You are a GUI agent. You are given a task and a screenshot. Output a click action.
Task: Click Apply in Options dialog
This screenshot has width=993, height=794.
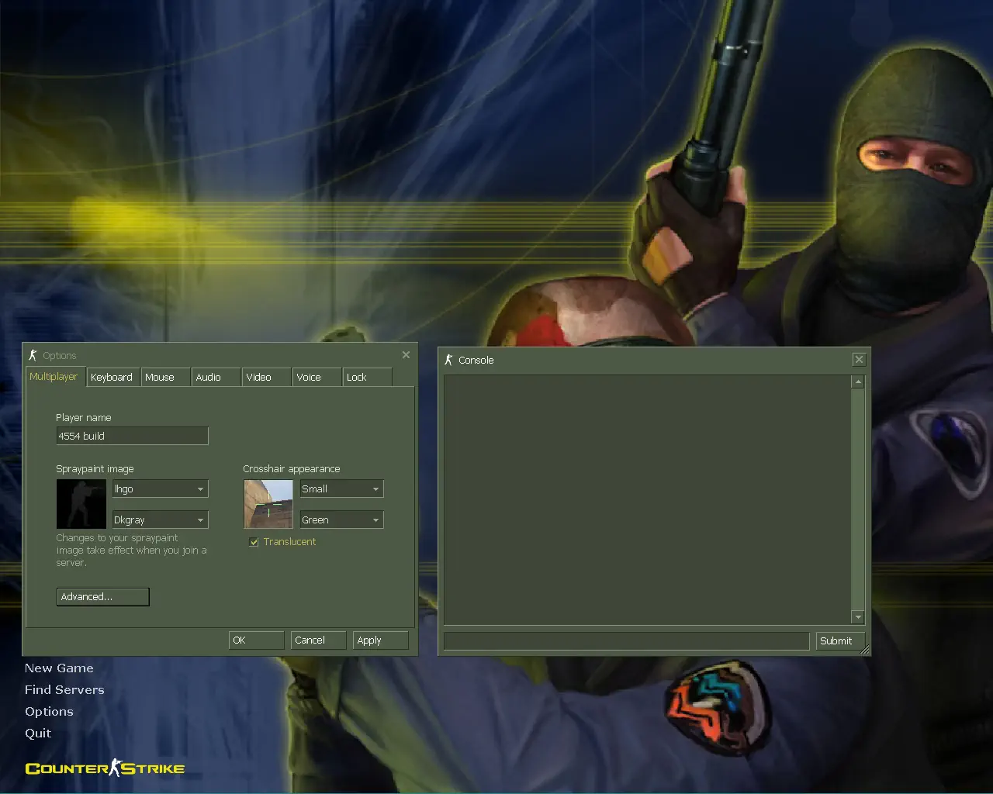(x=380, y=640)
